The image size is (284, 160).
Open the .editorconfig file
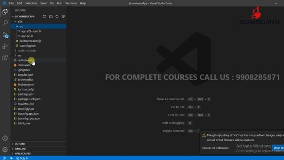39,60
